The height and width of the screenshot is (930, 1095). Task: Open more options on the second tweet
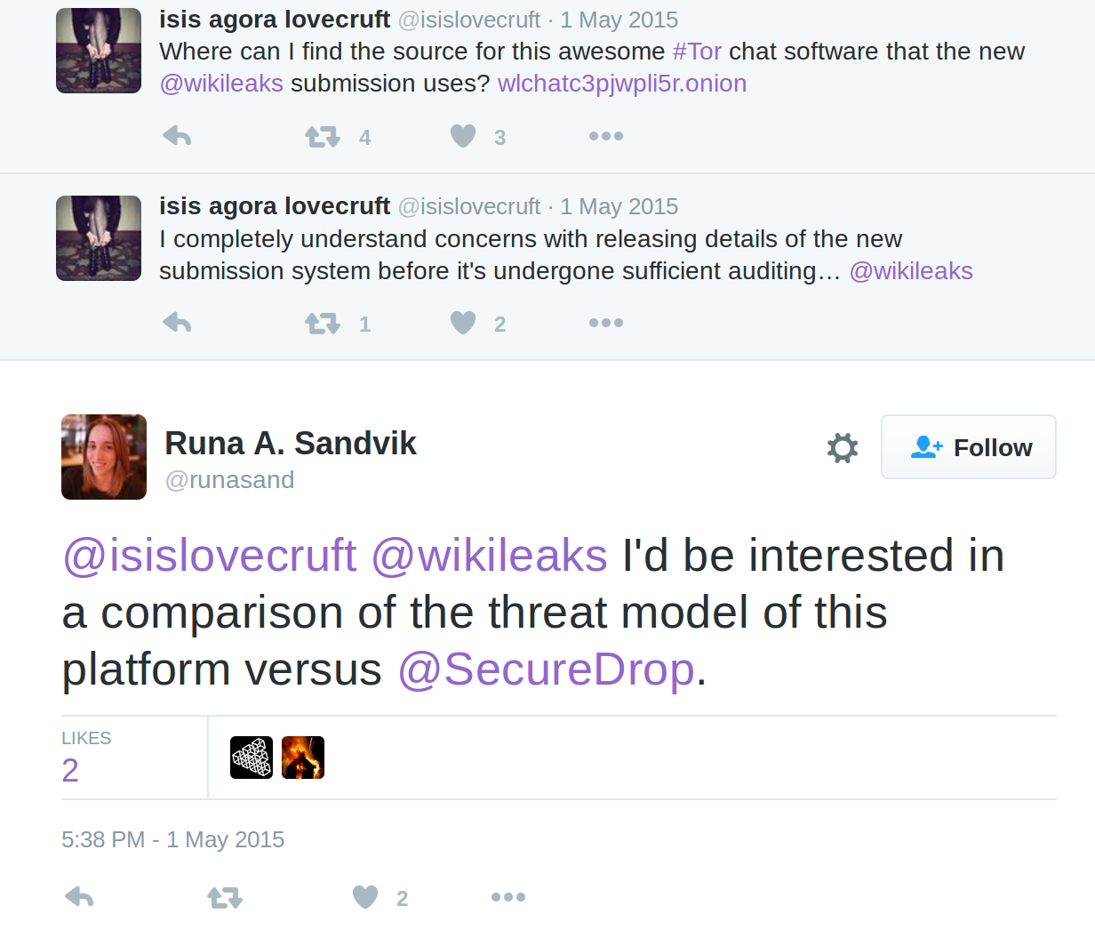point(606,323)
